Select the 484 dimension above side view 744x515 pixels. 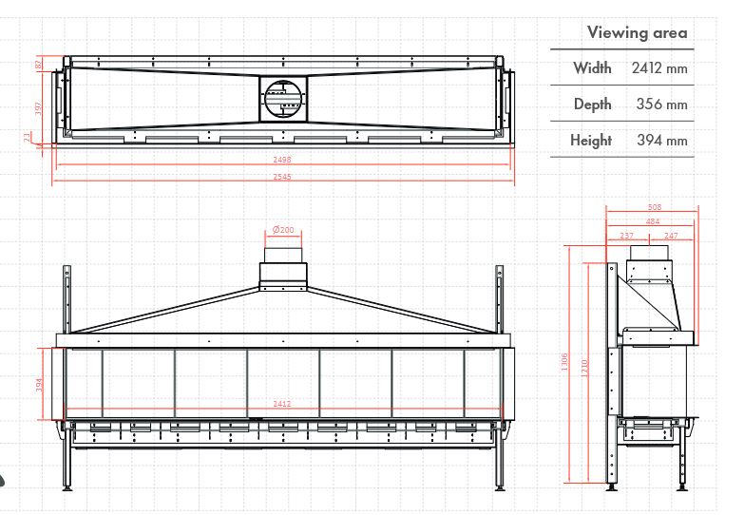pyautogui.click(x=653, y=221)
